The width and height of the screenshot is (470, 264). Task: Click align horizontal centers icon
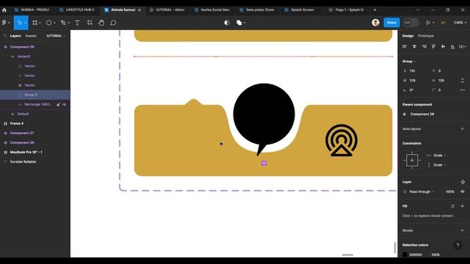coord(414,47)
